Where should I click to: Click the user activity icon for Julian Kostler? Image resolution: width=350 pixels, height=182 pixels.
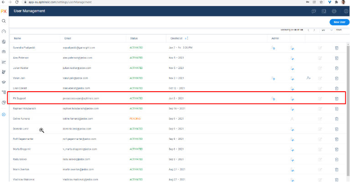(292, 68)
